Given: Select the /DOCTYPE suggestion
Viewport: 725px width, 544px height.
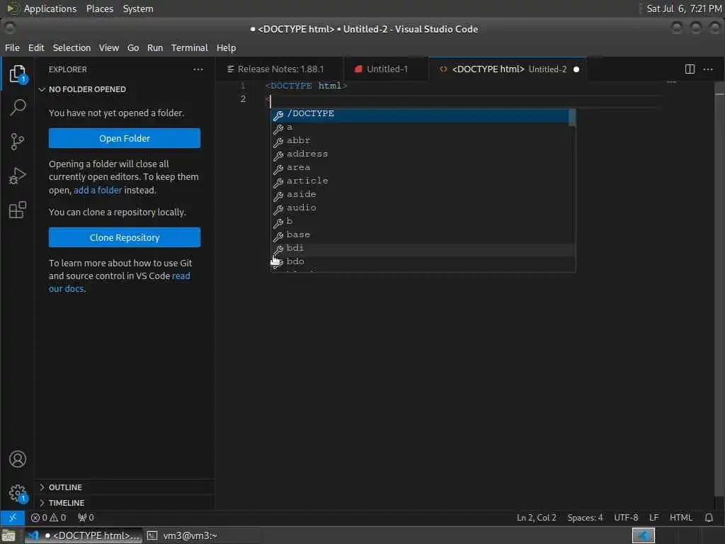Looking at the screenshot, I should click(420, 115).
